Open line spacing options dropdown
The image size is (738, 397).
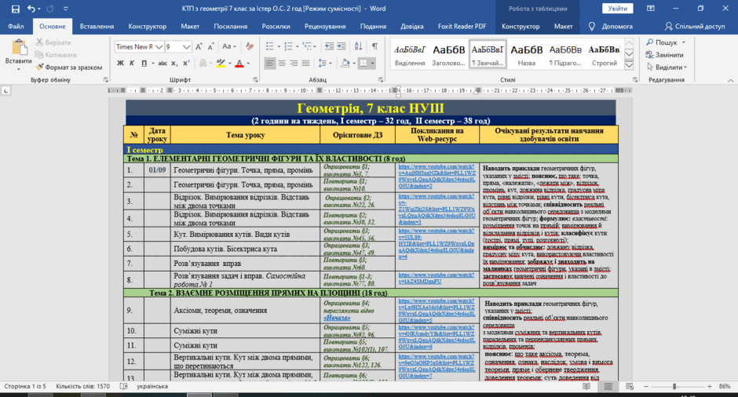point(323,63)
